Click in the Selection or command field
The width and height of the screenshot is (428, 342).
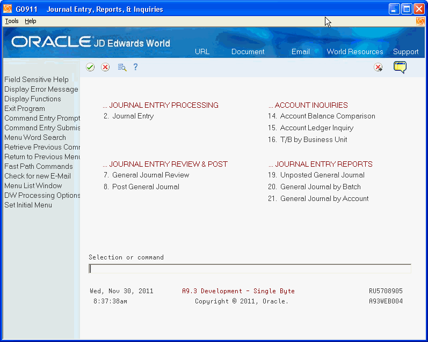(250, 269)
